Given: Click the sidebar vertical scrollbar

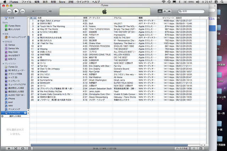Looking at the screenshot, I should [28, 72].
